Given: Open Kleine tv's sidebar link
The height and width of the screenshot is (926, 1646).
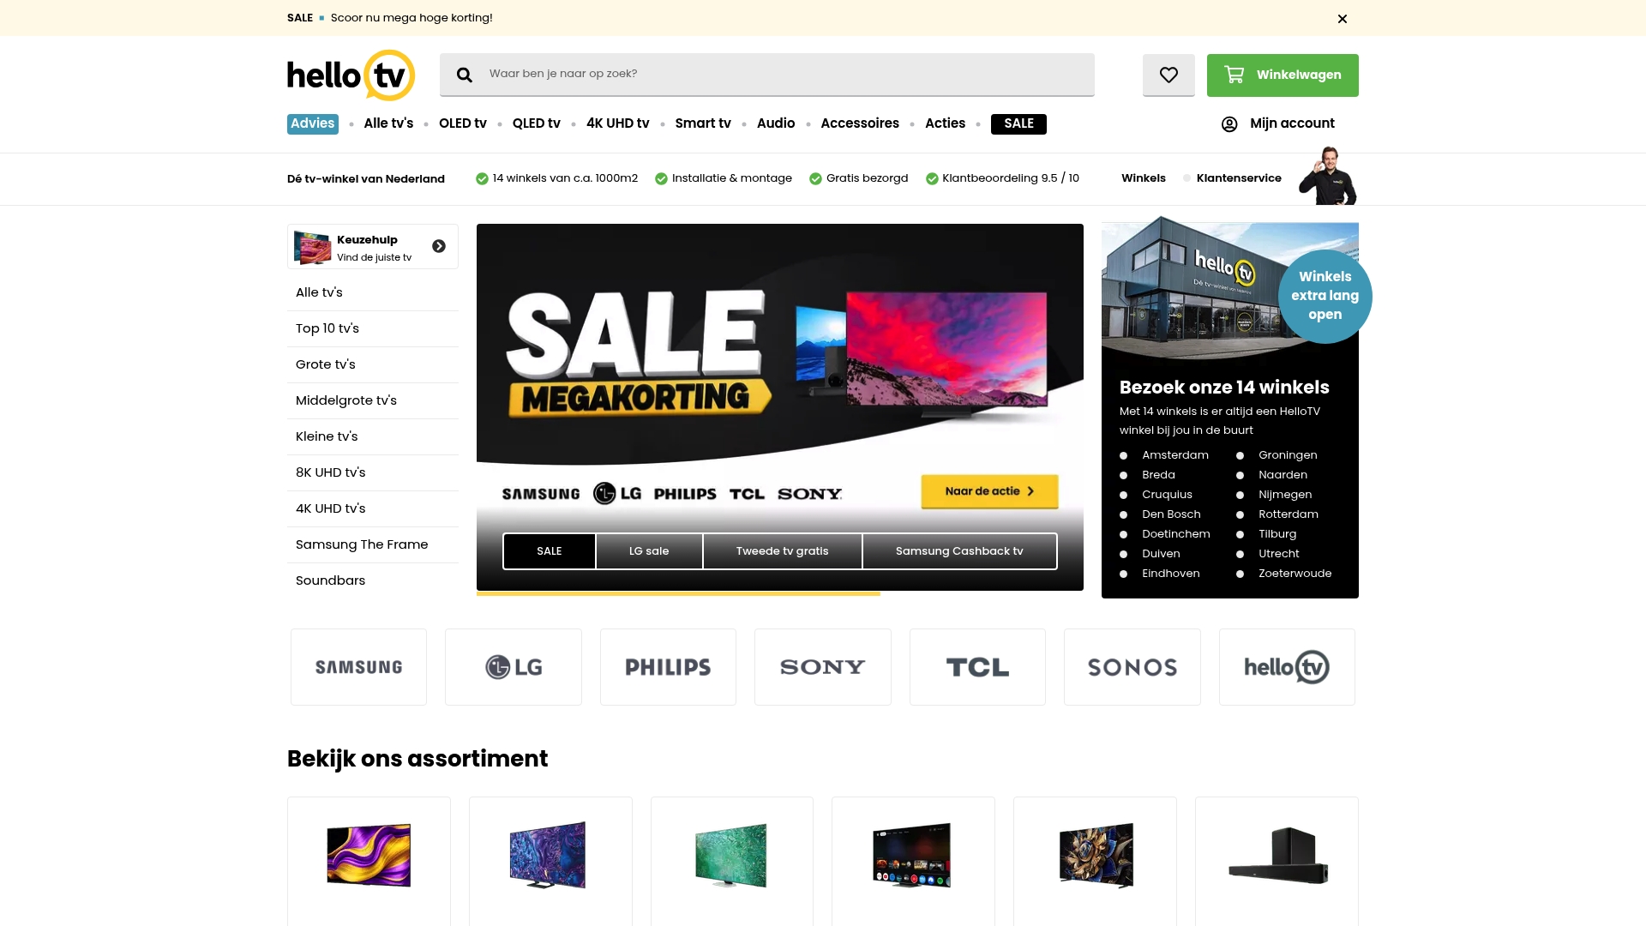Looking at the screenshot, I should point(373,436).
